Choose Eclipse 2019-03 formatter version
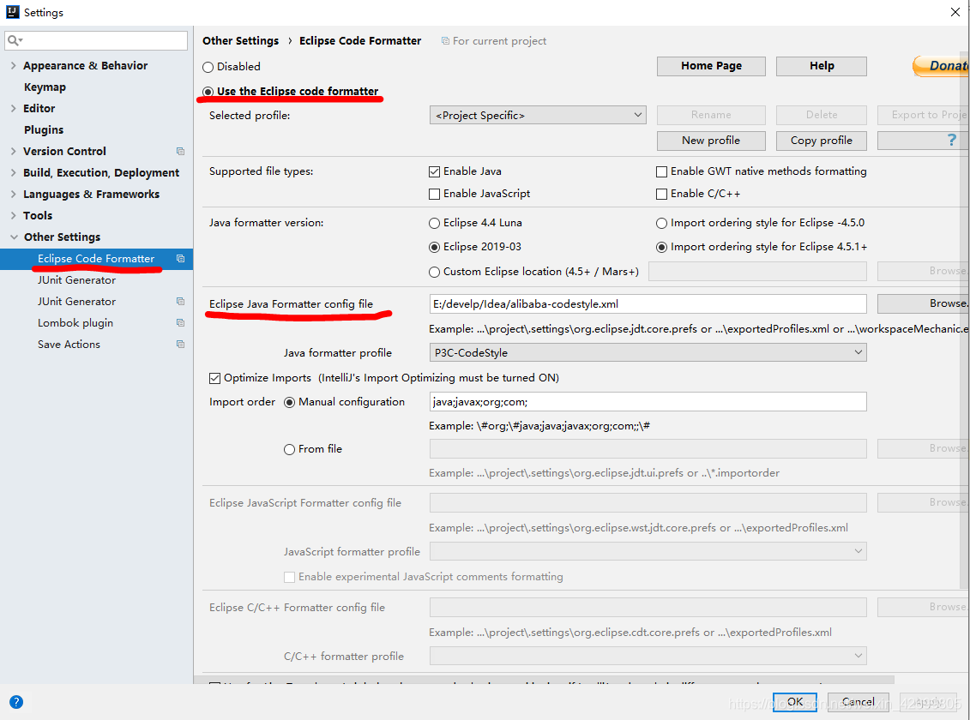This screenshot has width=970, height=720. click(x=434, y=247)
